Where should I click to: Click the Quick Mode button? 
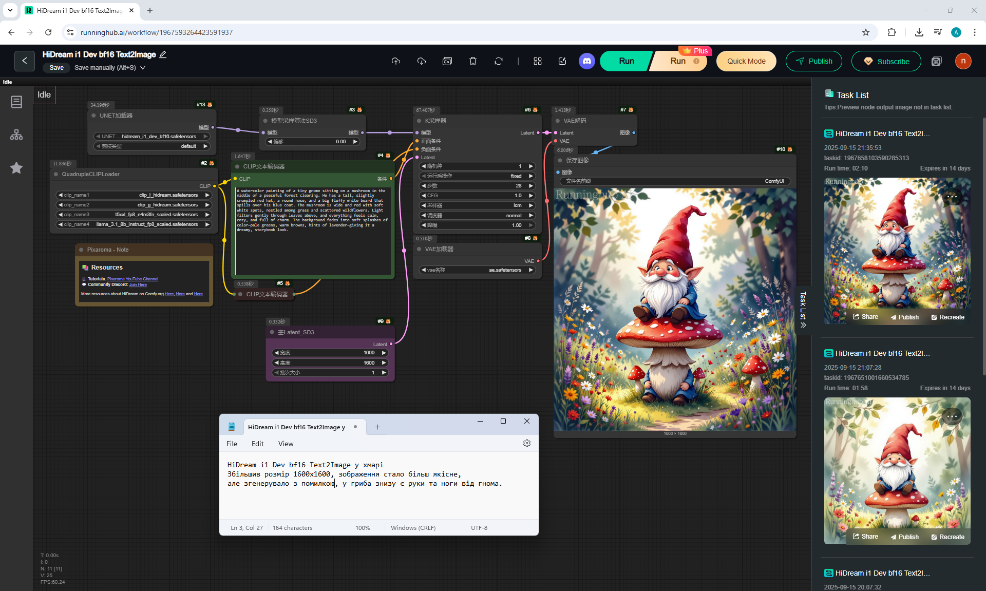click(746, 61)
